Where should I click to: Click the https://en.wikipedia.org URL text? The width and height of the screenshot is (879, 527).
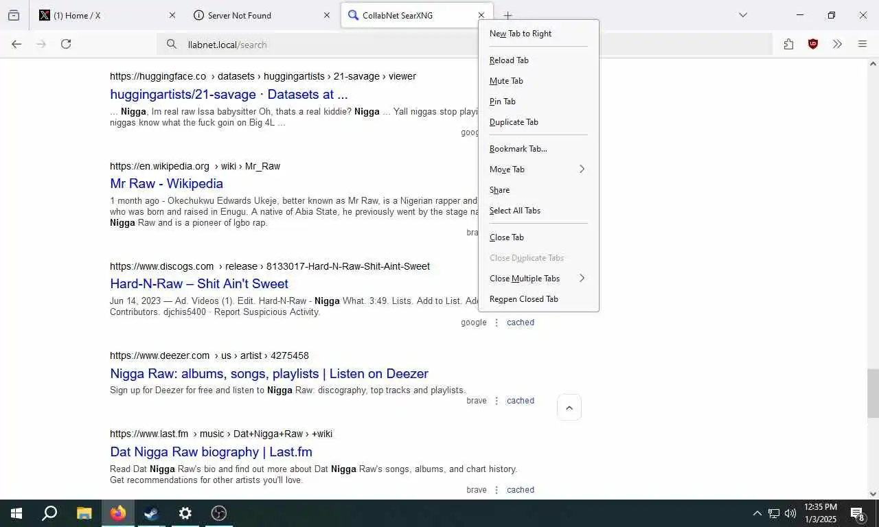pyautogui.click(x=159, y=166)
